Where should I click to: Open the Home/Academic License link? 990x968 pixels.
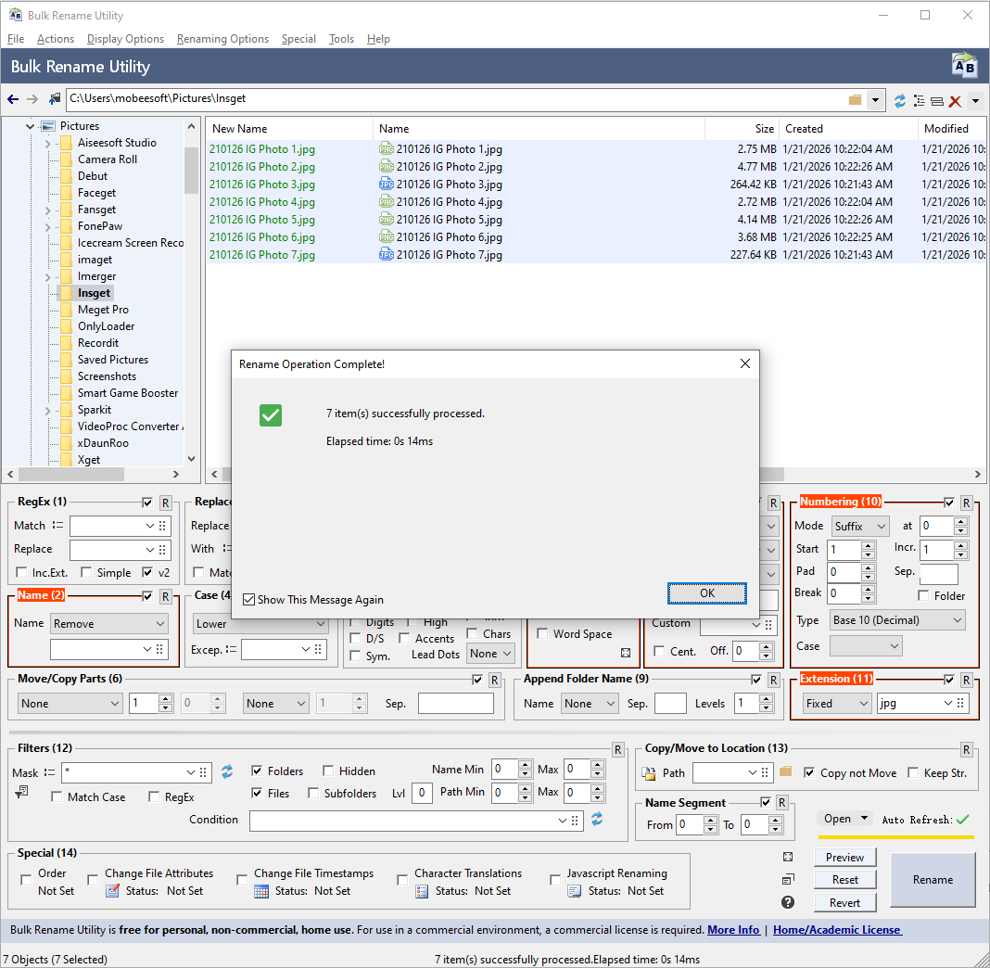(x=836, y=930)
